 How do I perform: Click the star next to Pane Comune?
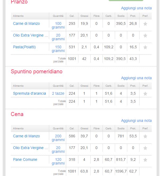[145, 160]
